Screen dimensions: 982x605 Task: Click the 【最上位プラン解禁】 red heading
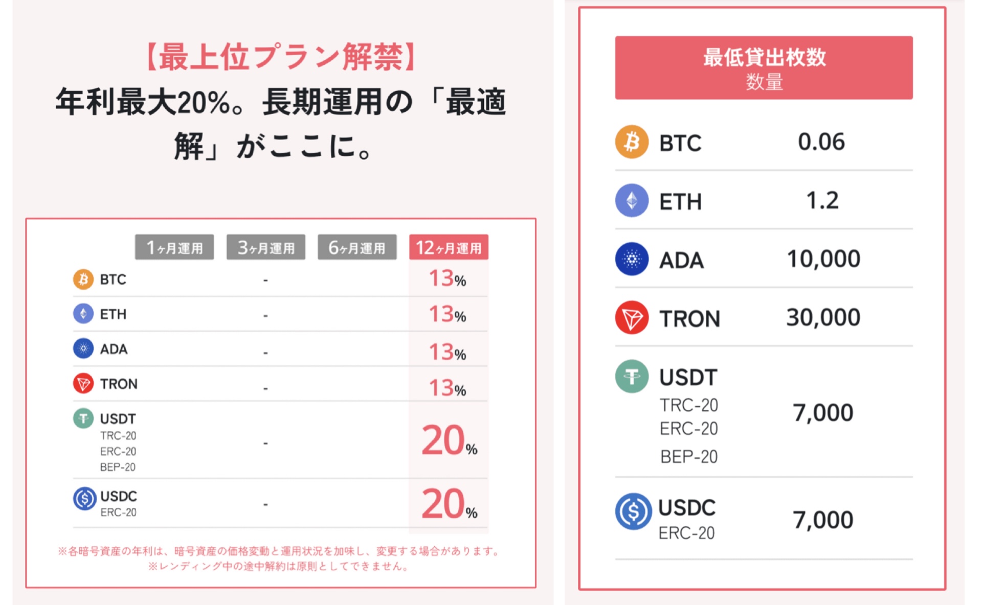click(280, 57)
